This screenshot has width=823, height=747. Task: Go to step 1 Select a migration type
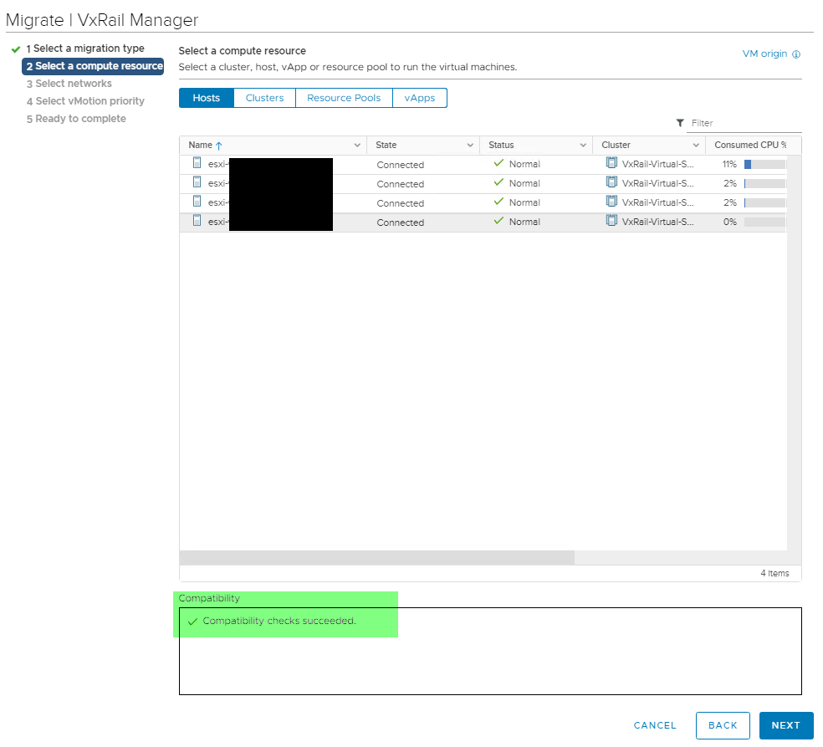click(85, 49)
